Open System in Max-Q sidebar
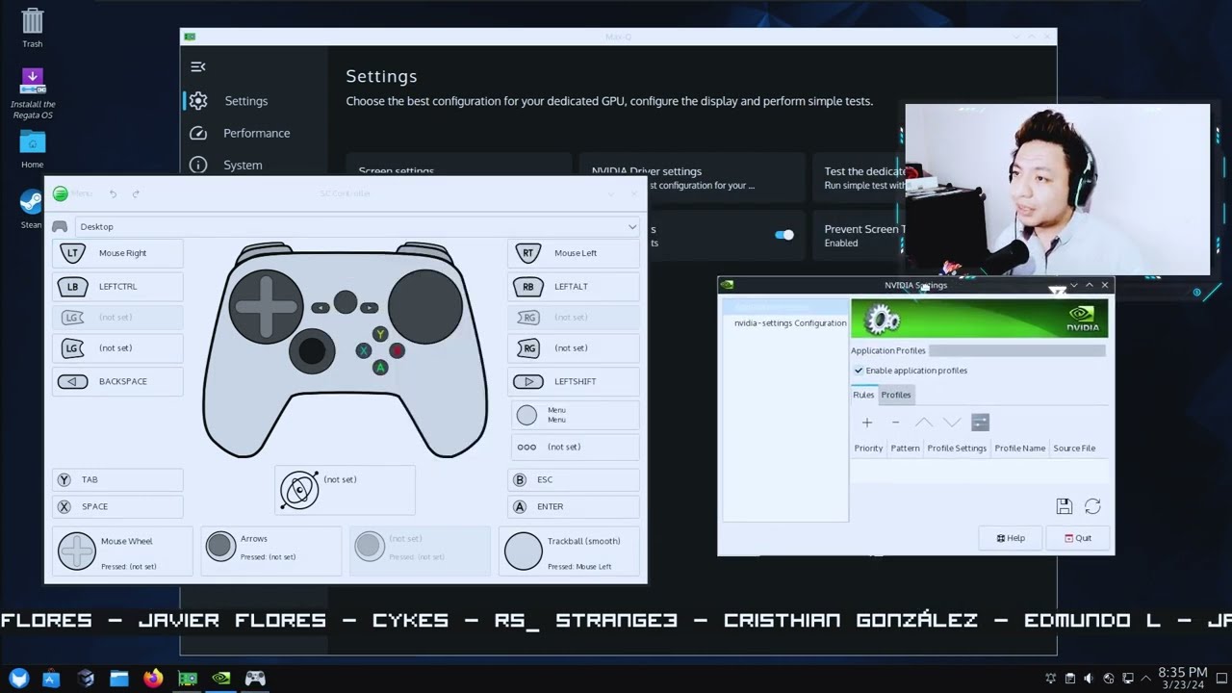This screenshot has height=693, width=1232. [243, 165]
